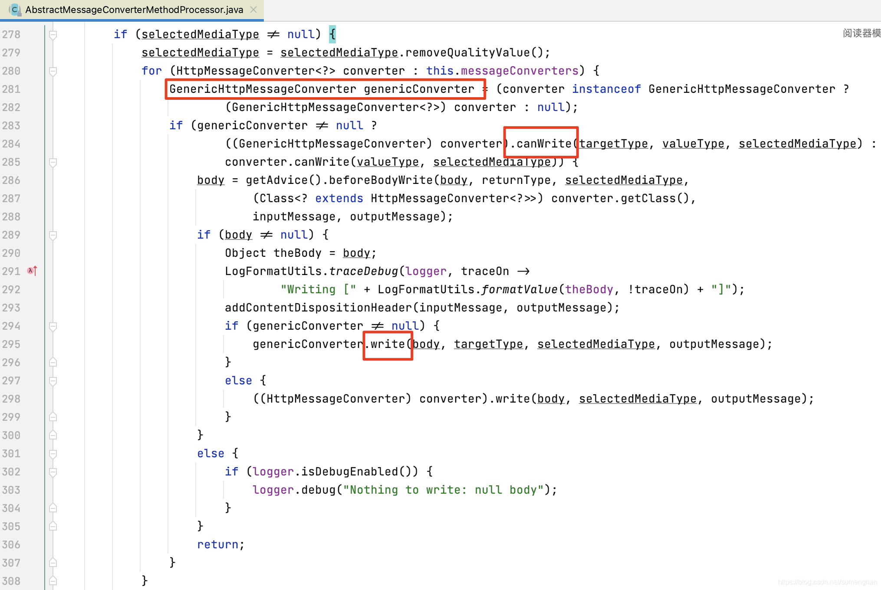Click the fold end marker at line 304
This screenshot has width=881, height=590.
(53, 508)
